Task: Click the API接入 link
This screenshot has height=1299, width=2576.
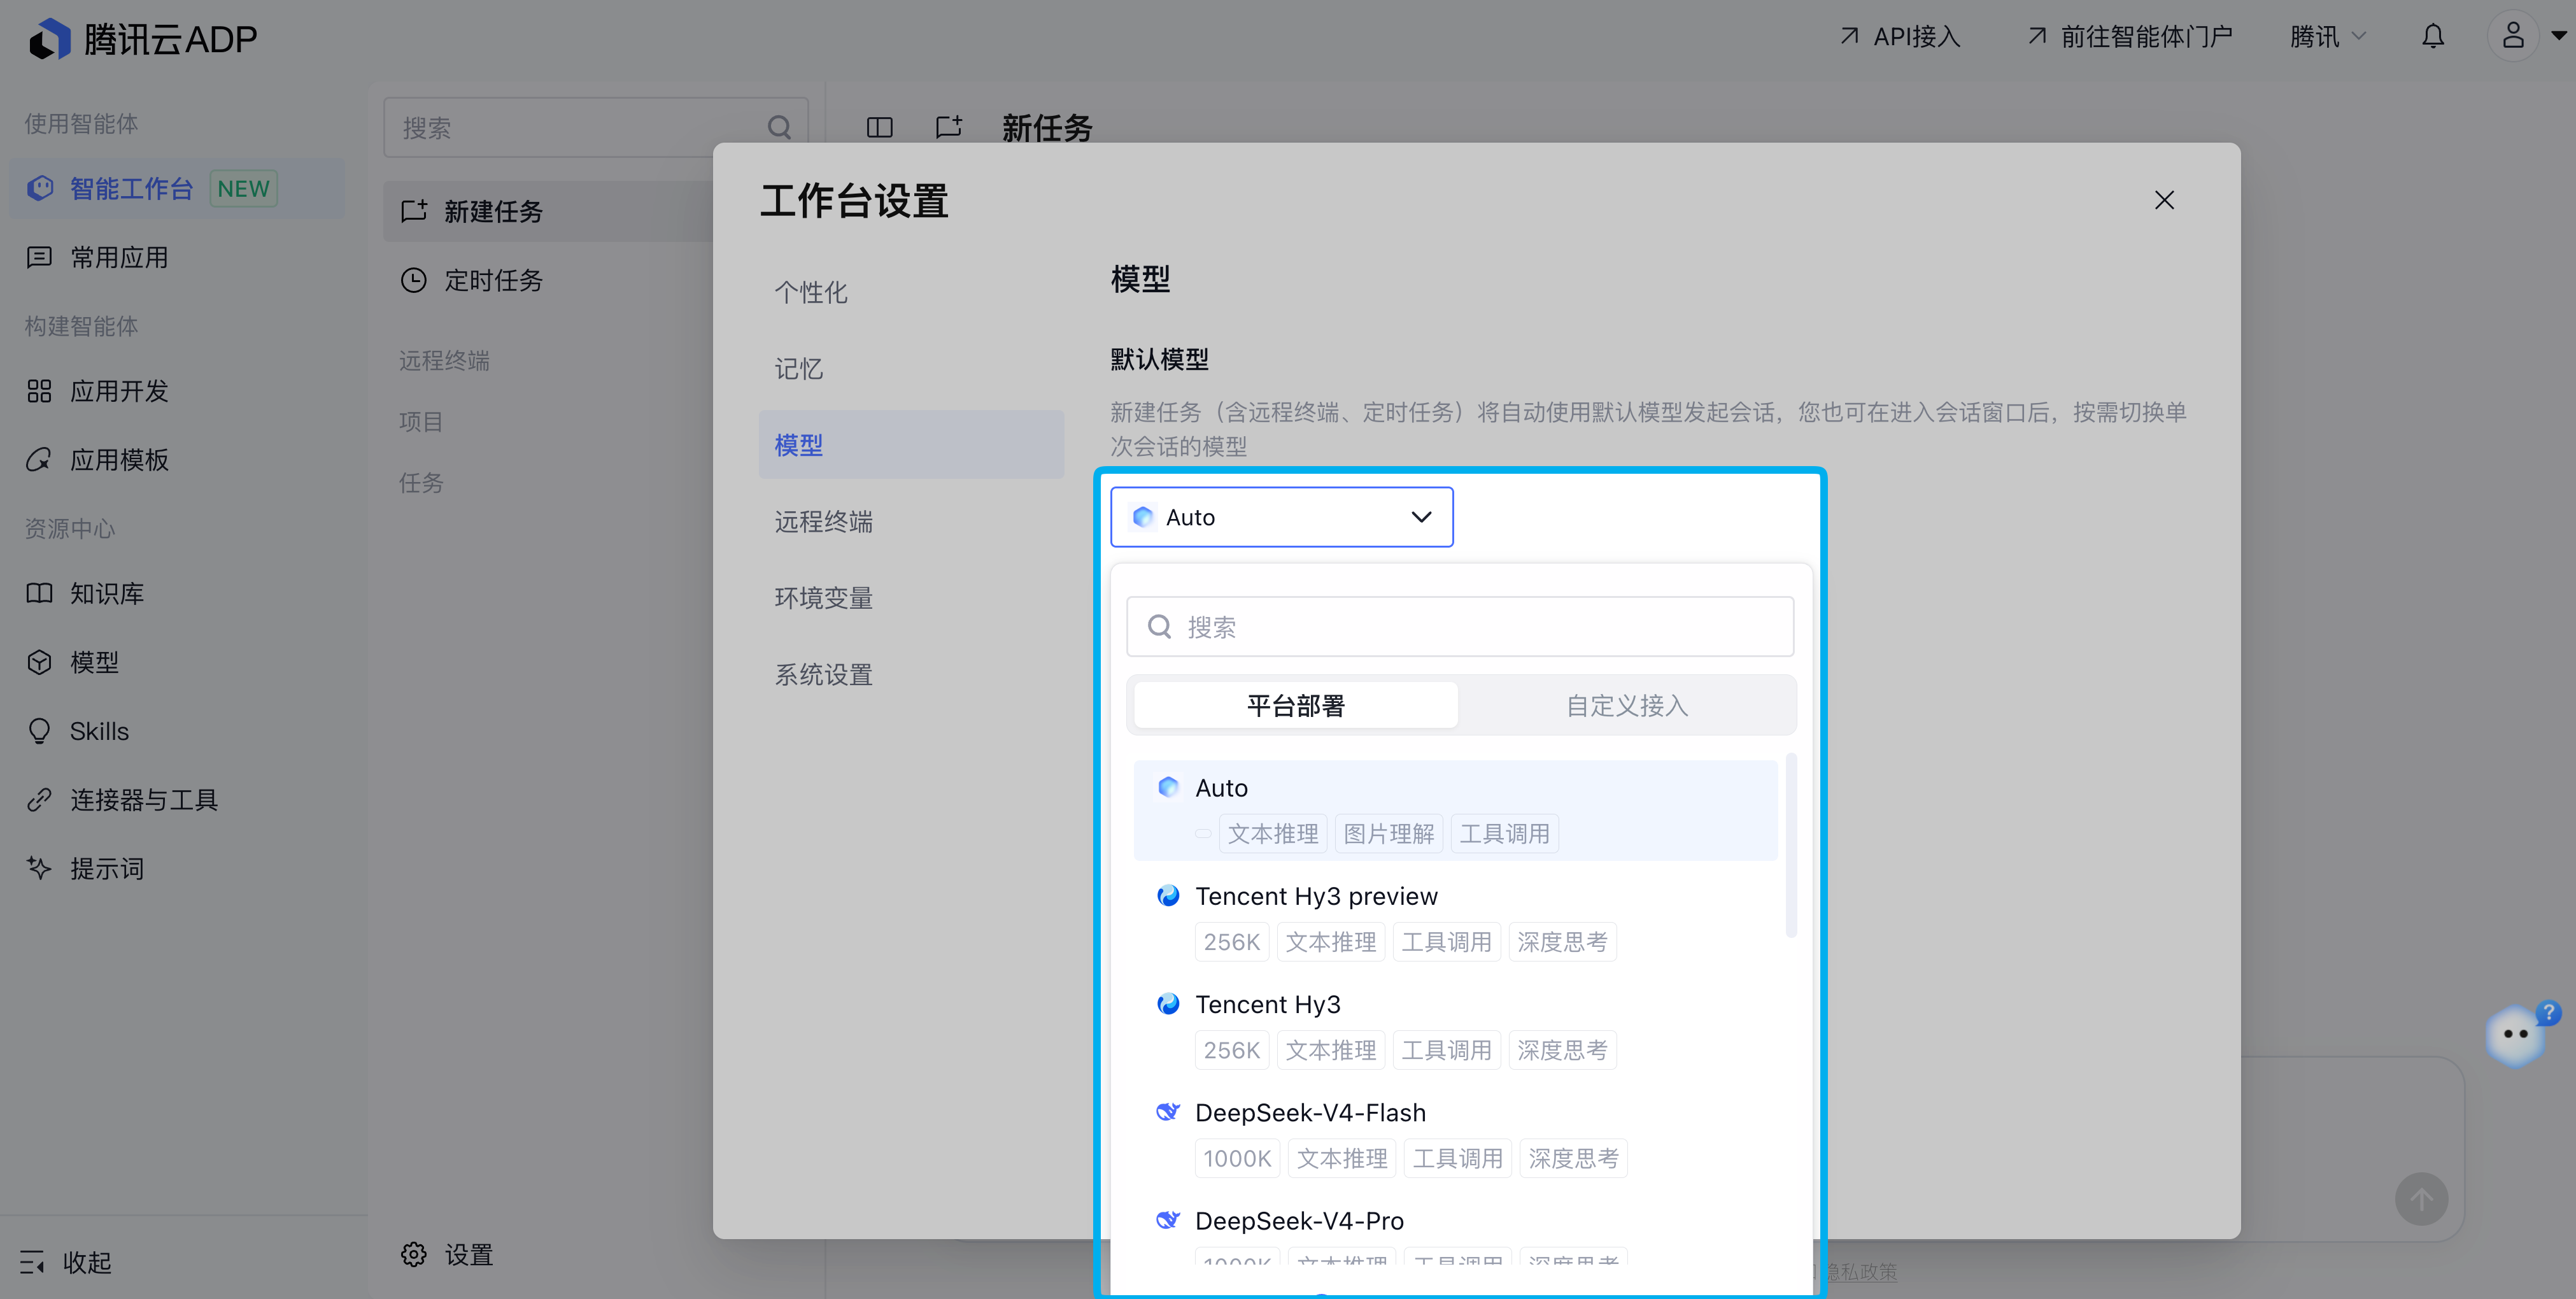Action: (1900, 37)
